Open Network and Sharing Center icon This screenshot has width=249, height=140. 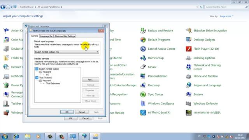188,67
